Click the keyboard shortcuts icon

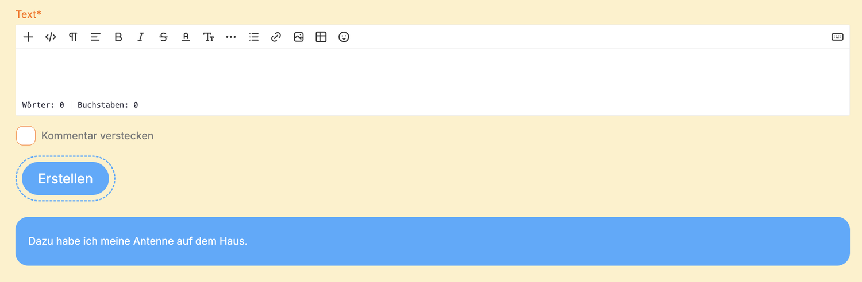tap(837, 37)
